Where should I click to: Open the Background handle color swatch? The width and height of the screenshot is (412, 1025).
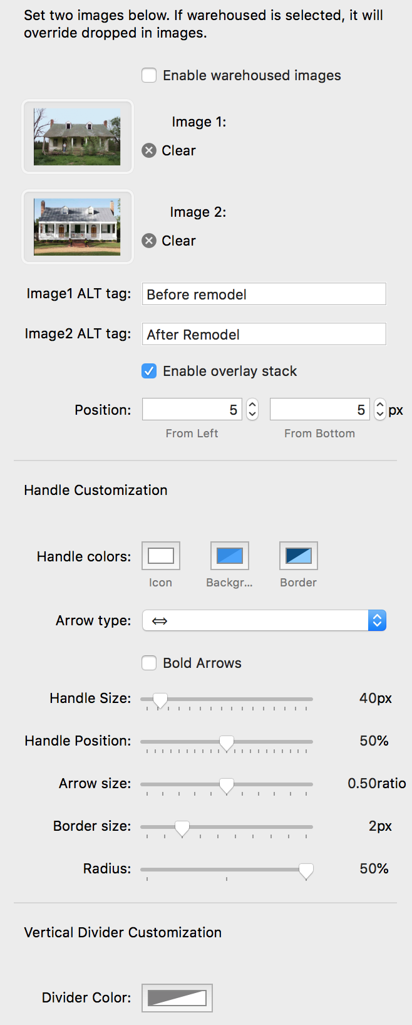[230, 556]
